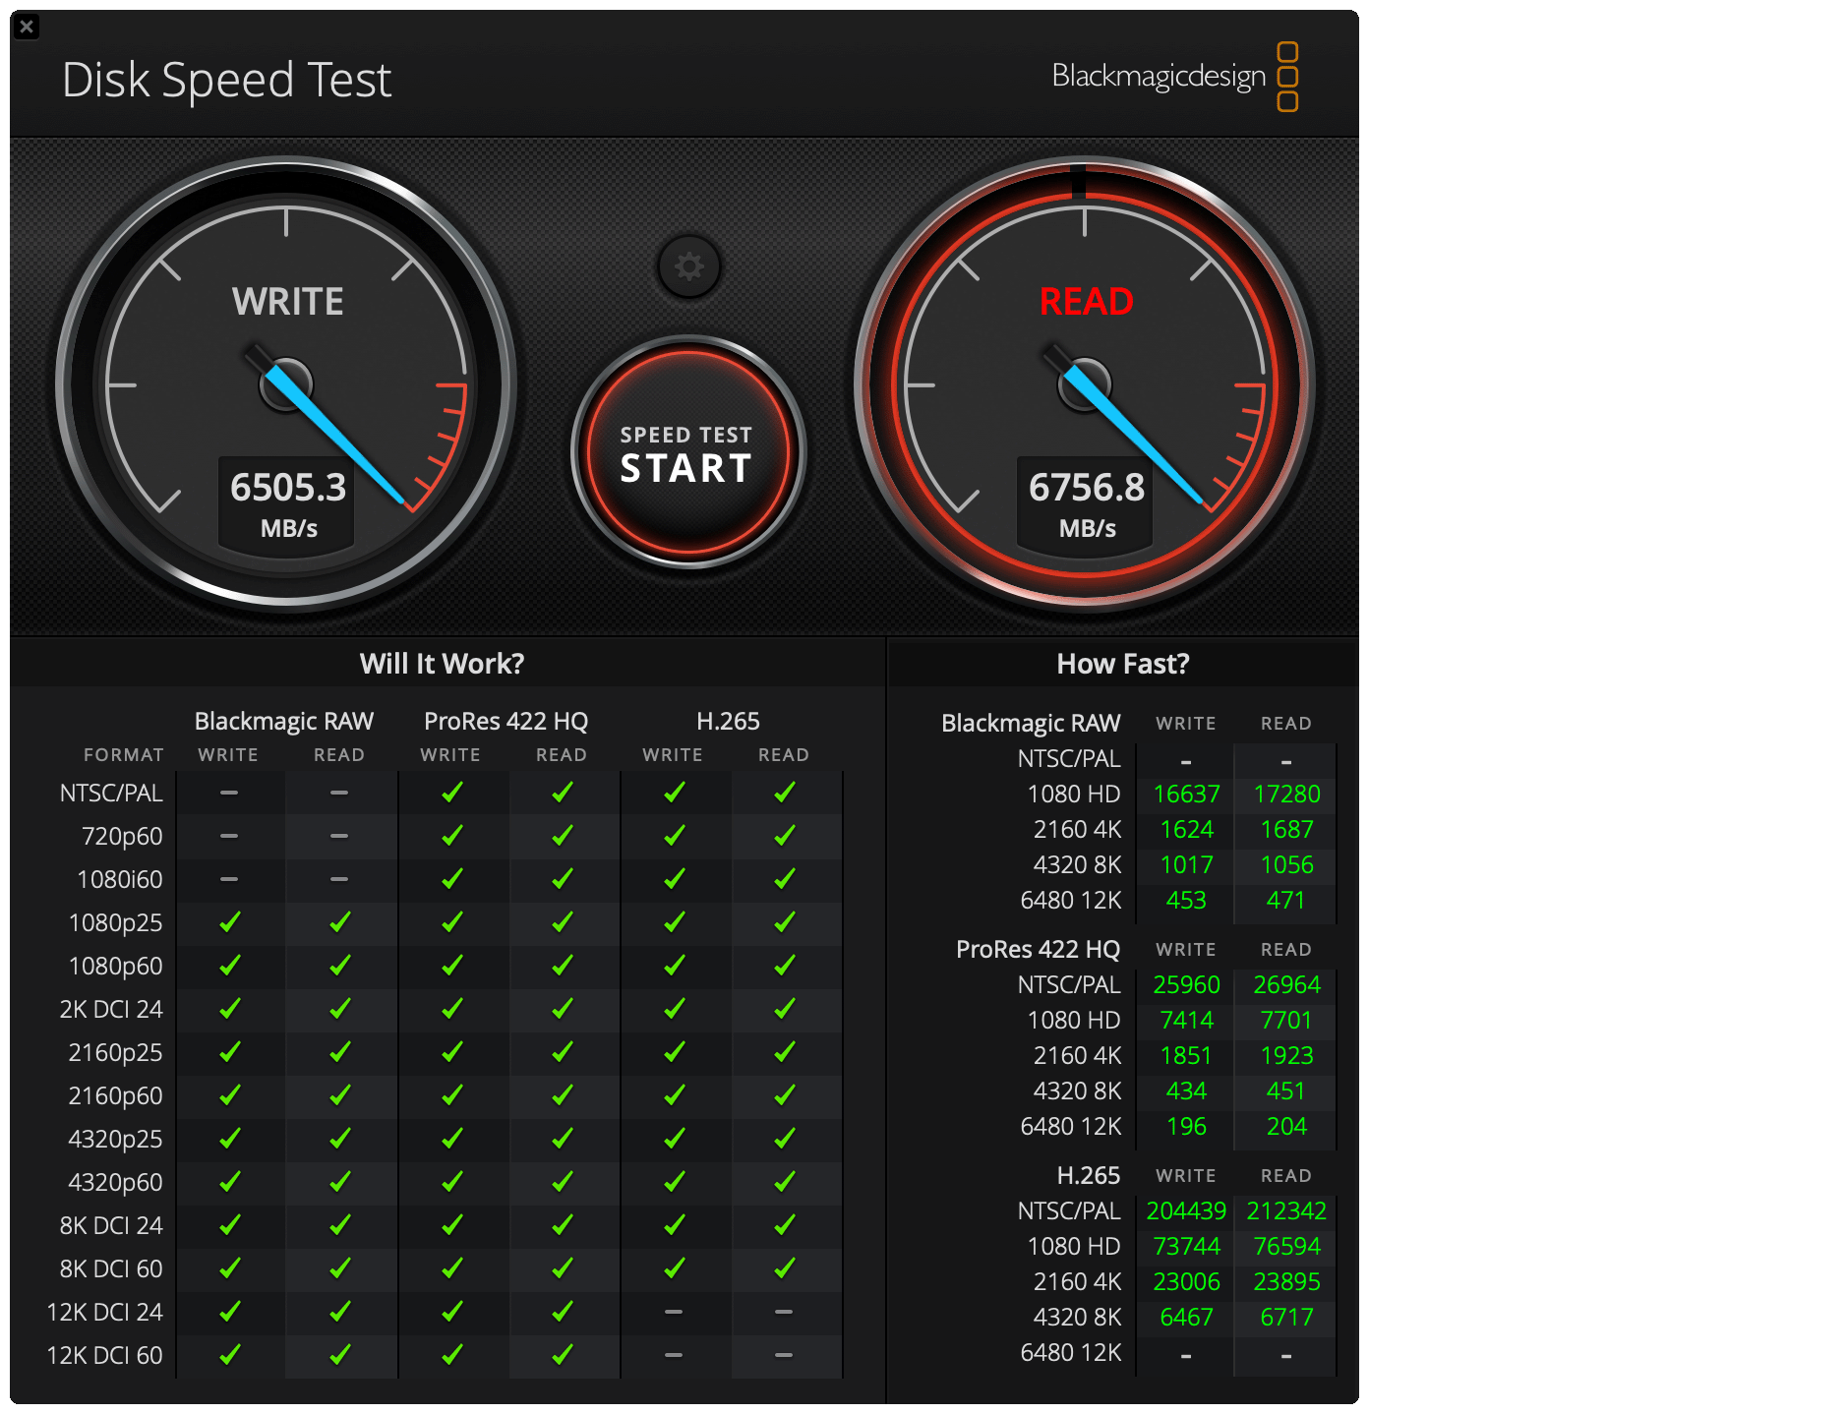The image size is (1845, 1414).
Task: Select the Will It Work? panel heading
Action: [x=442, y=664]
